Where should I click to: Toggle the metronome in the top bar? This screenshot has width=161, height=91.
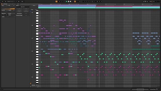[x=19, y=2]
